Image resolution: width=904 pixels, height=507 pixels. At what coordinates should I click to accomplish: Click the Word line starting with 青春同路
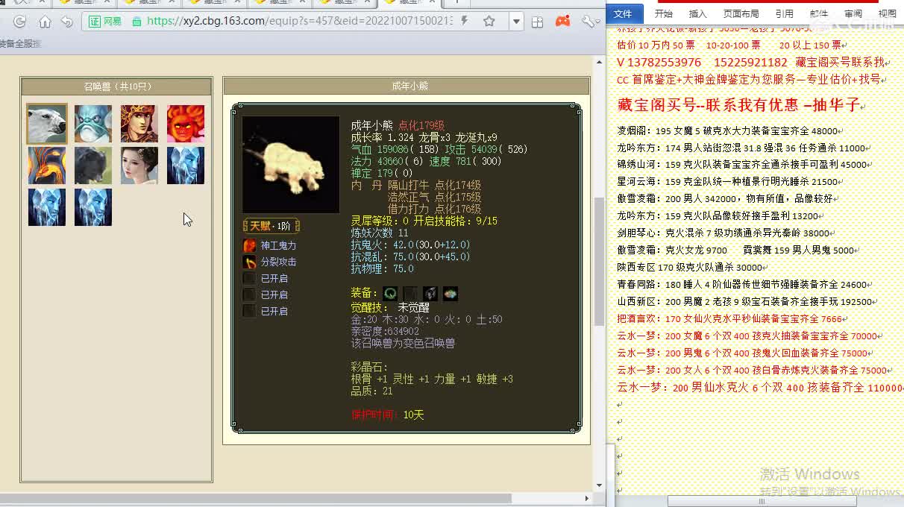coord(742,285)
